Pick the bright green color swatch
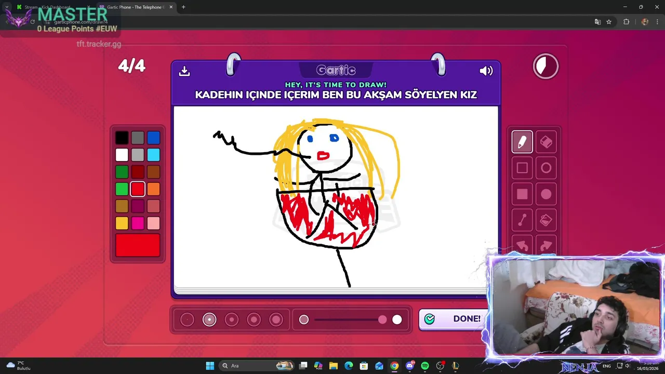Screen dimensions: 665x374 pyautogui.click(x=122, y=189)
